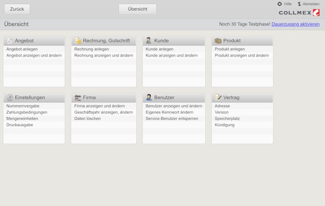
Task: Choose Daten löschen
Action: click(87, 118)
